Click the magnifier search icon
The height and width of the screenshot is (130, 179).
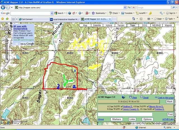point(173,8)
